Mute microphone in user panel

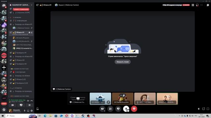[24, 111]
